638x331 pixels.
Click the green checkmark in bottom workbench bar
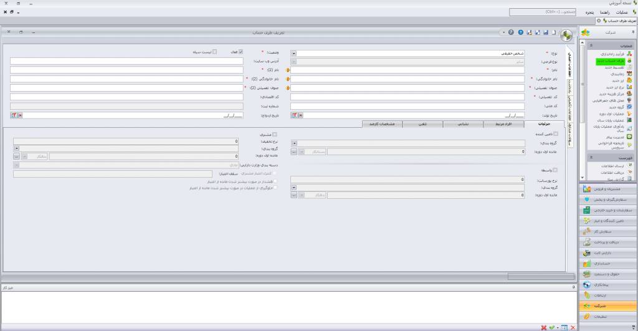click(552, 328)
